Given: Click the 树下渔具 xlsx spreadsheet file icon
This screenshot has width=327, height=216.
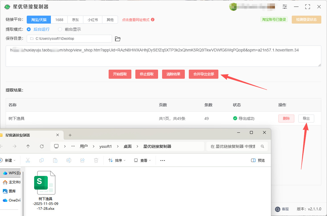Looking at the screenshot, I should [x=45, y=183].
